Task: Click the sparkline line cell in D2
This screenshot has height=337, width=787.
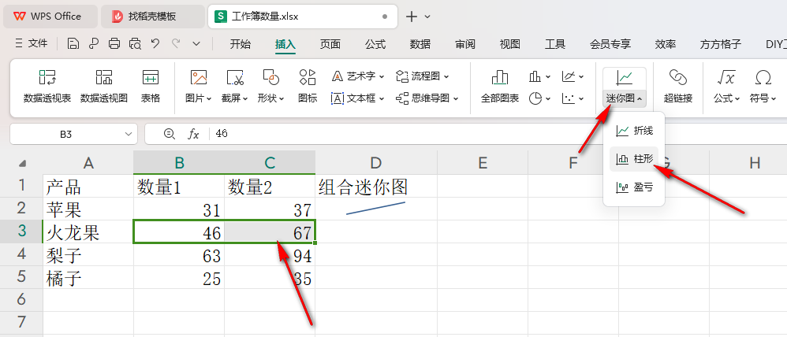Action: tap(376, 209)
